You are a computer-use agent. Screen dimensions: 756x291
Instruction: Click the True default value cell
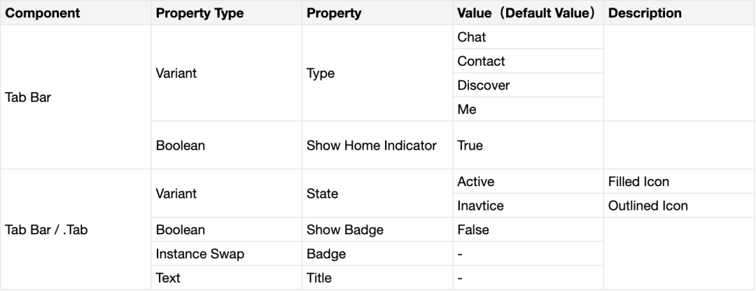tap(528, 145)
